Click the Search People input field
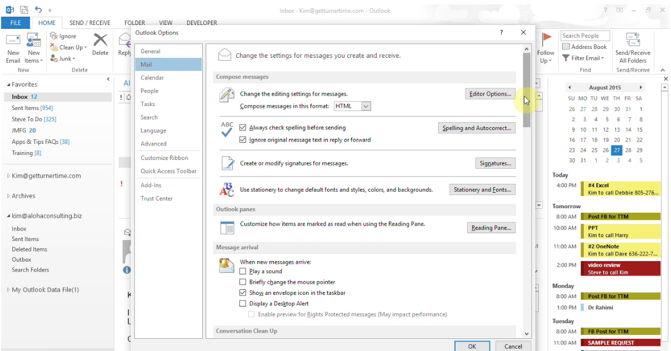 585,36
